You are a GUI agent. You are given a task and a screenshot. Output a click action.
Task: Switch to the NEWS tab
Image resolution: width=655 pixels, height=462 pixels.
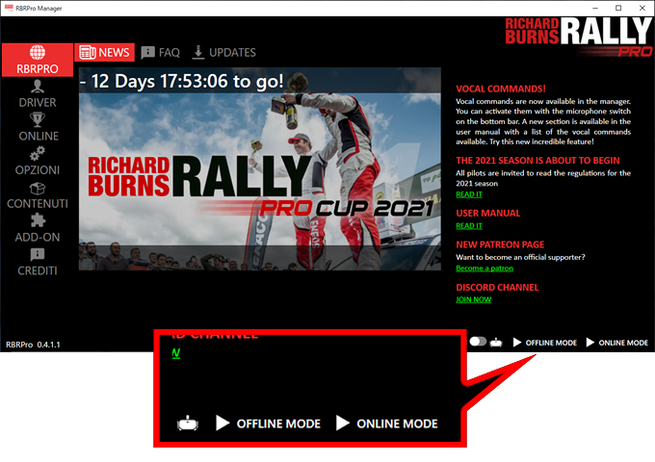click(x=104, y=52)
